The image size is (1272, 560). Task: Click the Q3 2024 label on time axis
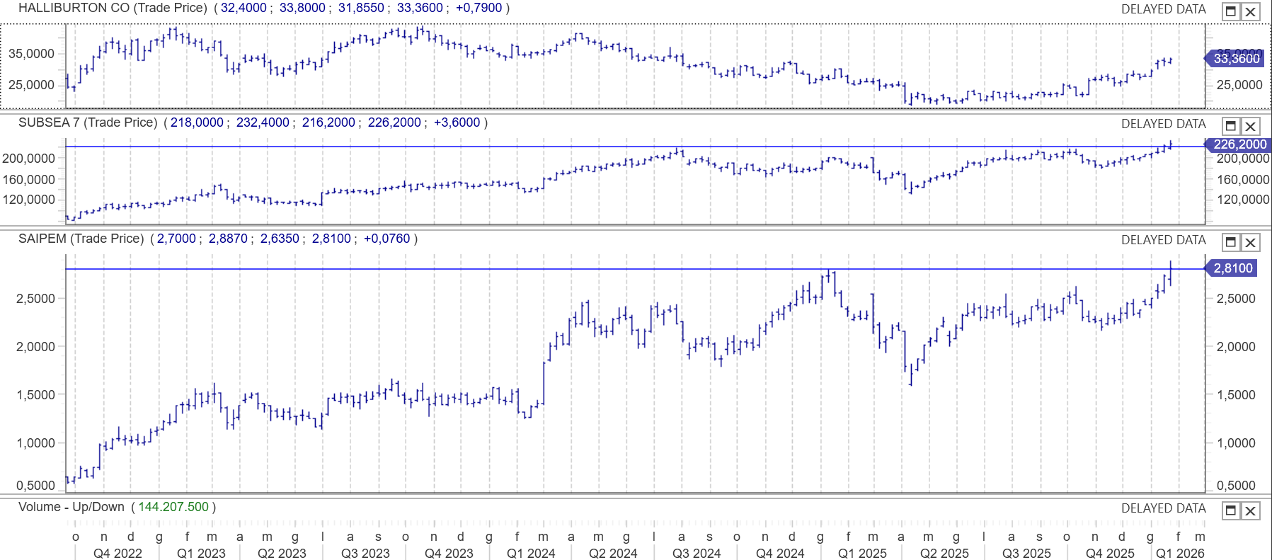coord(697,553)
